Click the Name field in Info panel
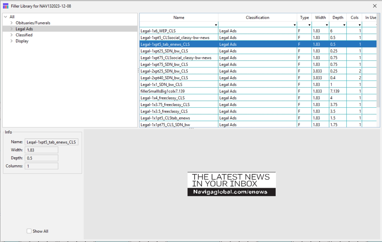 point(51,142)
